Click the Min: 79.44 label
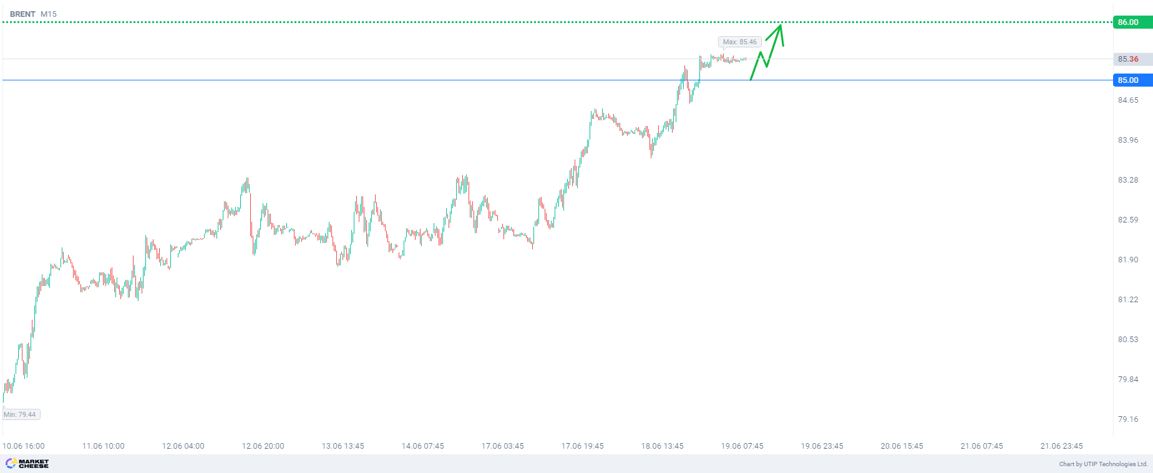 (21, 414)
